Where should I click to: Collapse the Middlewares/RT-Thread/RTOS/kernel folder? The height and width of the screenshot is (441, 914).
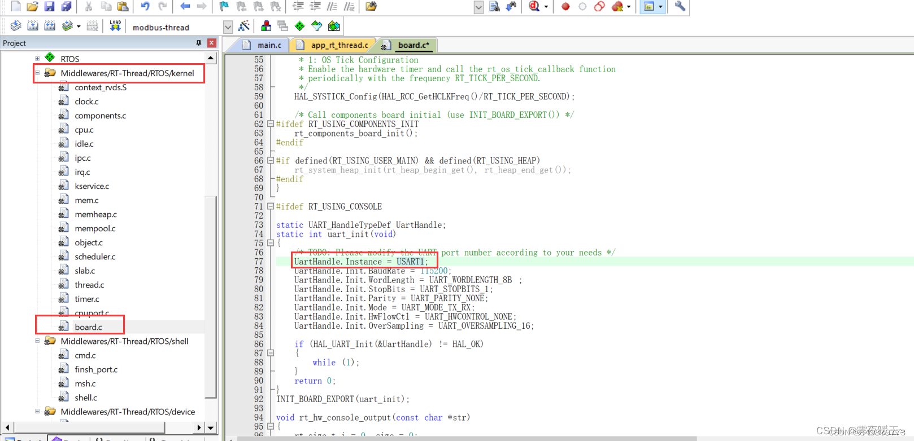point(37,73)
